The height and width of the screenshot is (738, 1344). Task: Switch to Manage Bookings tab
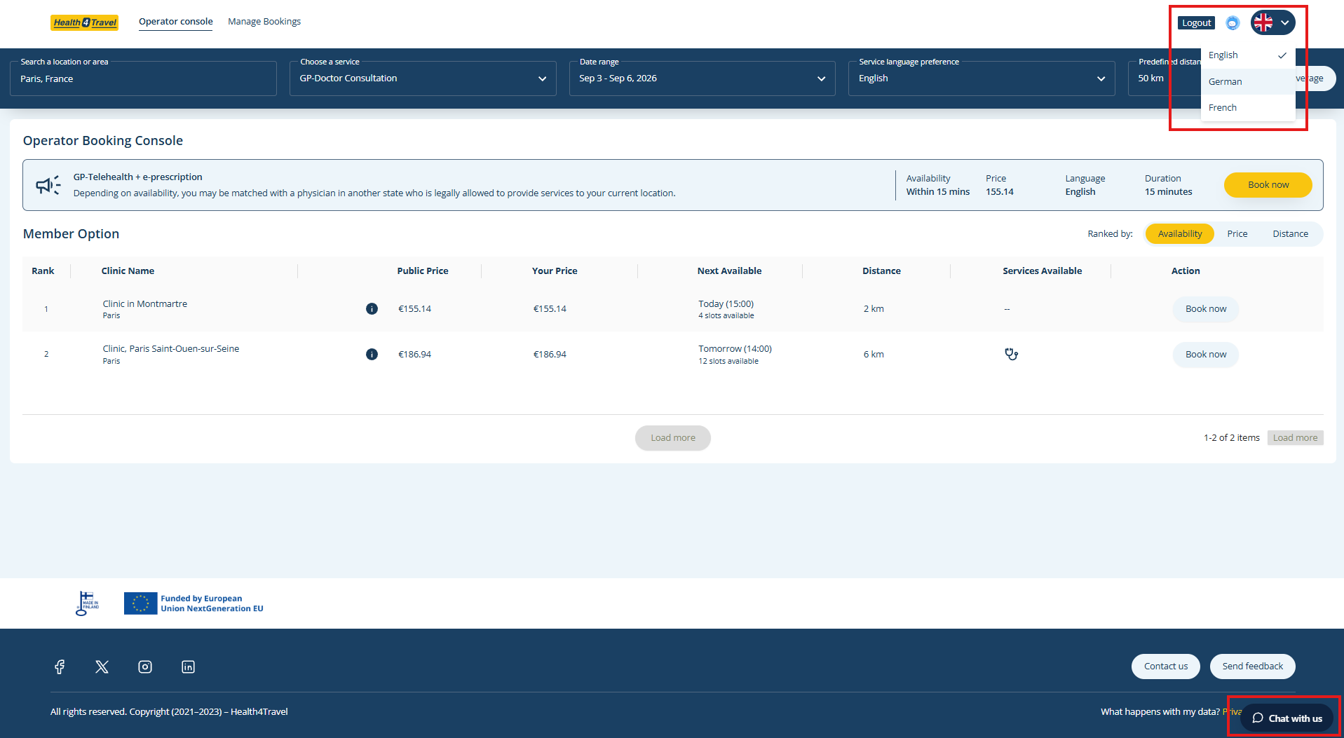[x=264, y=22]
